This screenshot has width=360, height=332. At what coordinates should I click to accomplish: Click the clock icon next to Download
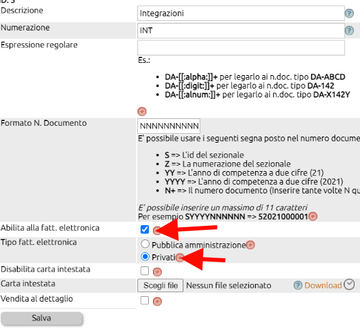[x=349, y=285]
